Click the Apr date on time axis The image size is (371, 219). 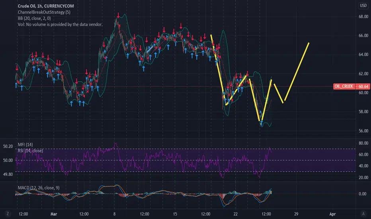point(332,214)
